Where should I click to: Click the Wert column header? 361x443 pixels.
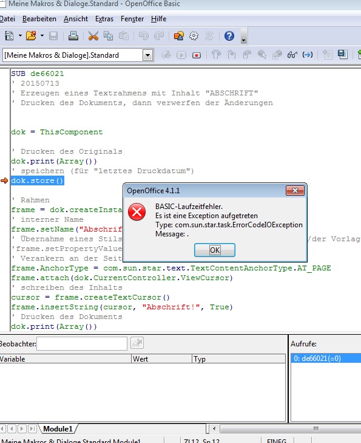pos(161,359)
